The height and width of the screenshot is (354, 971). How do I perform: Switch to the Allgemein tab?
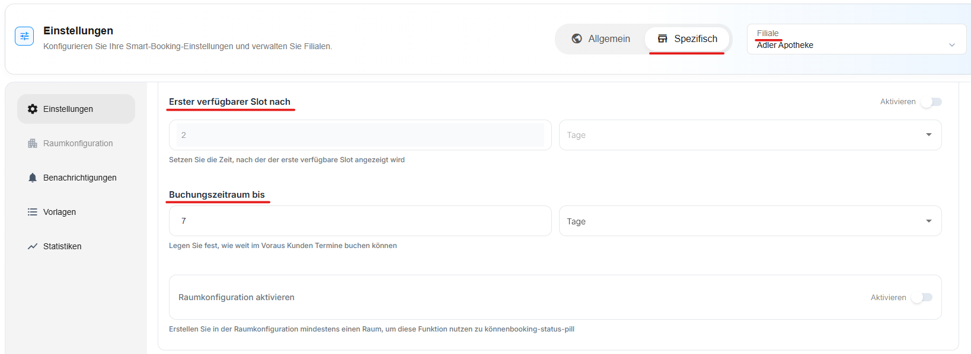(x=601, y=38)
